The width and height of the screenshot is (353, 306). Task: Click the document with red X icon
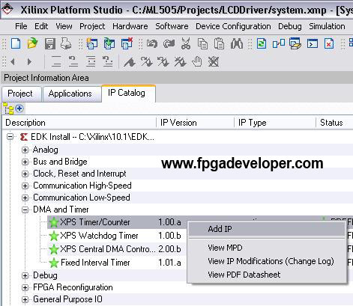coord(329,43)
